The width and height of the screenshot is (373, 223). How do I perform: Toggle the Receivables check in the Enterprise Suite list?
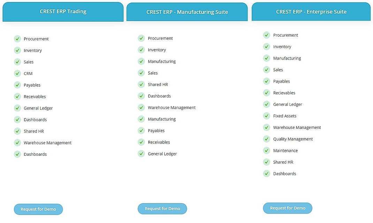[x=266, y=93]
